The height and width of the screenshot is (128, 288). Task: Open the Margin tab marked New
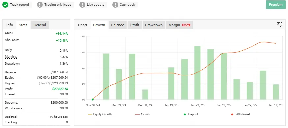[x=179, y=25]
